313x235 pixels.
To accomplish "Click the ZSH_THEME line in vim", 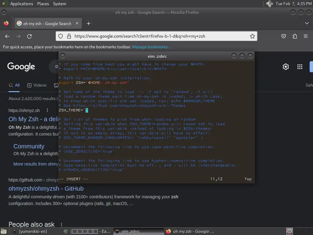I will click(x=73, y=110).
